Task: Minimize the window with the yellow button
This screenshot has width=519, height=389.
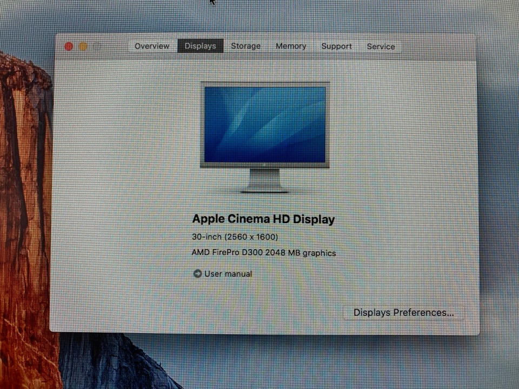Action: point(83,46)
